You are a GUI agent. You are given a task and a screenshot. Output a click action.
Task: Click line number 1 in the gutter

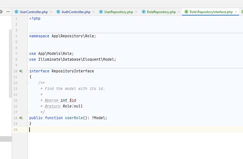tap(16, 19)
